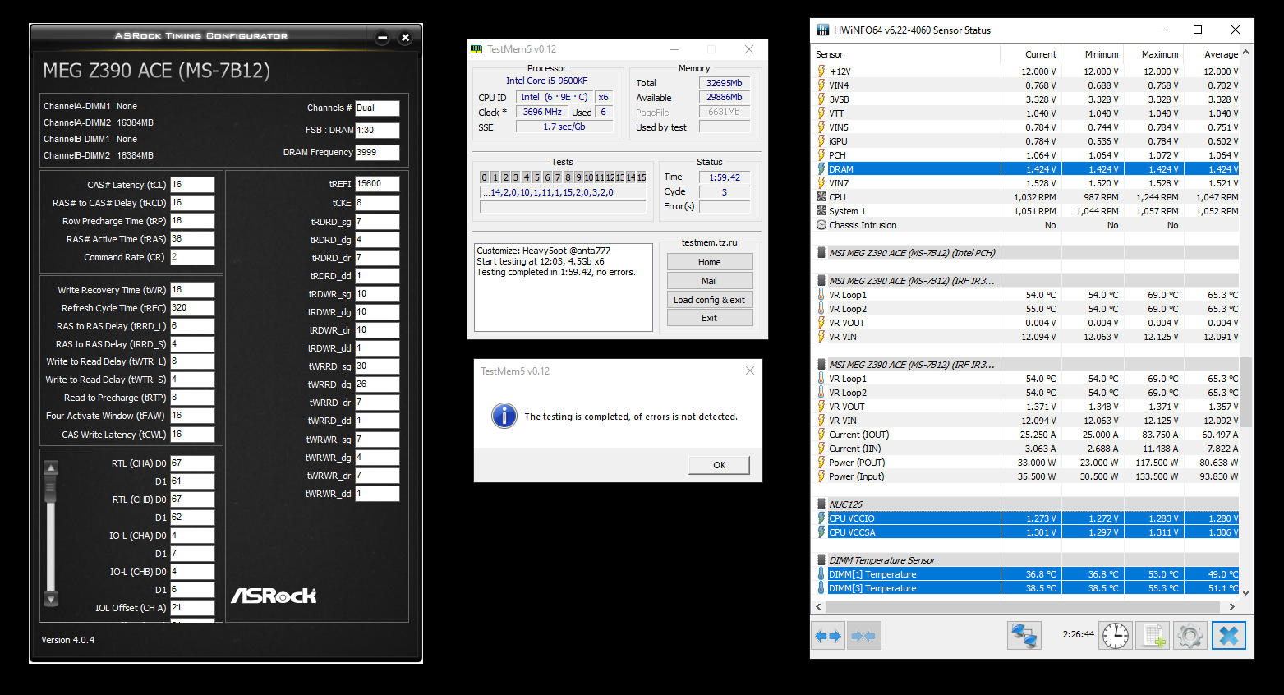Click the CAS Write Latency (tCWL) field
This screenshot has width=1284, height=695.
pos(192,435)
